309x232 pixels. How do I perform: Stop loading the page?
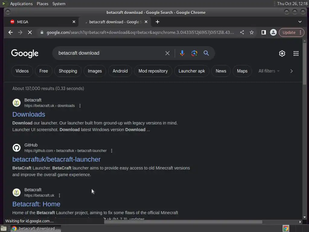tap(30, 32)
